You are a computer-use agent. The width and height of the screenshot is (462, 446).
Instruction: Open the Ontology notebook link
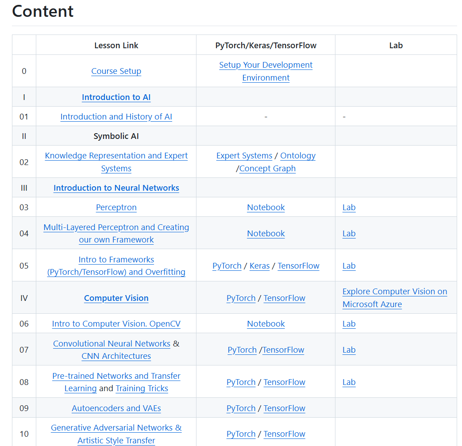click(x=298, y=155)
